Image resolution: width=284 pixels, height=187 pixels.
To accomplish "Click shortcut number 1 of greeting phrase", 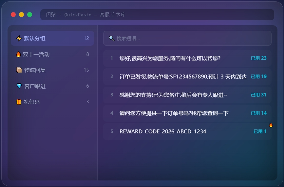I will 112,58.
